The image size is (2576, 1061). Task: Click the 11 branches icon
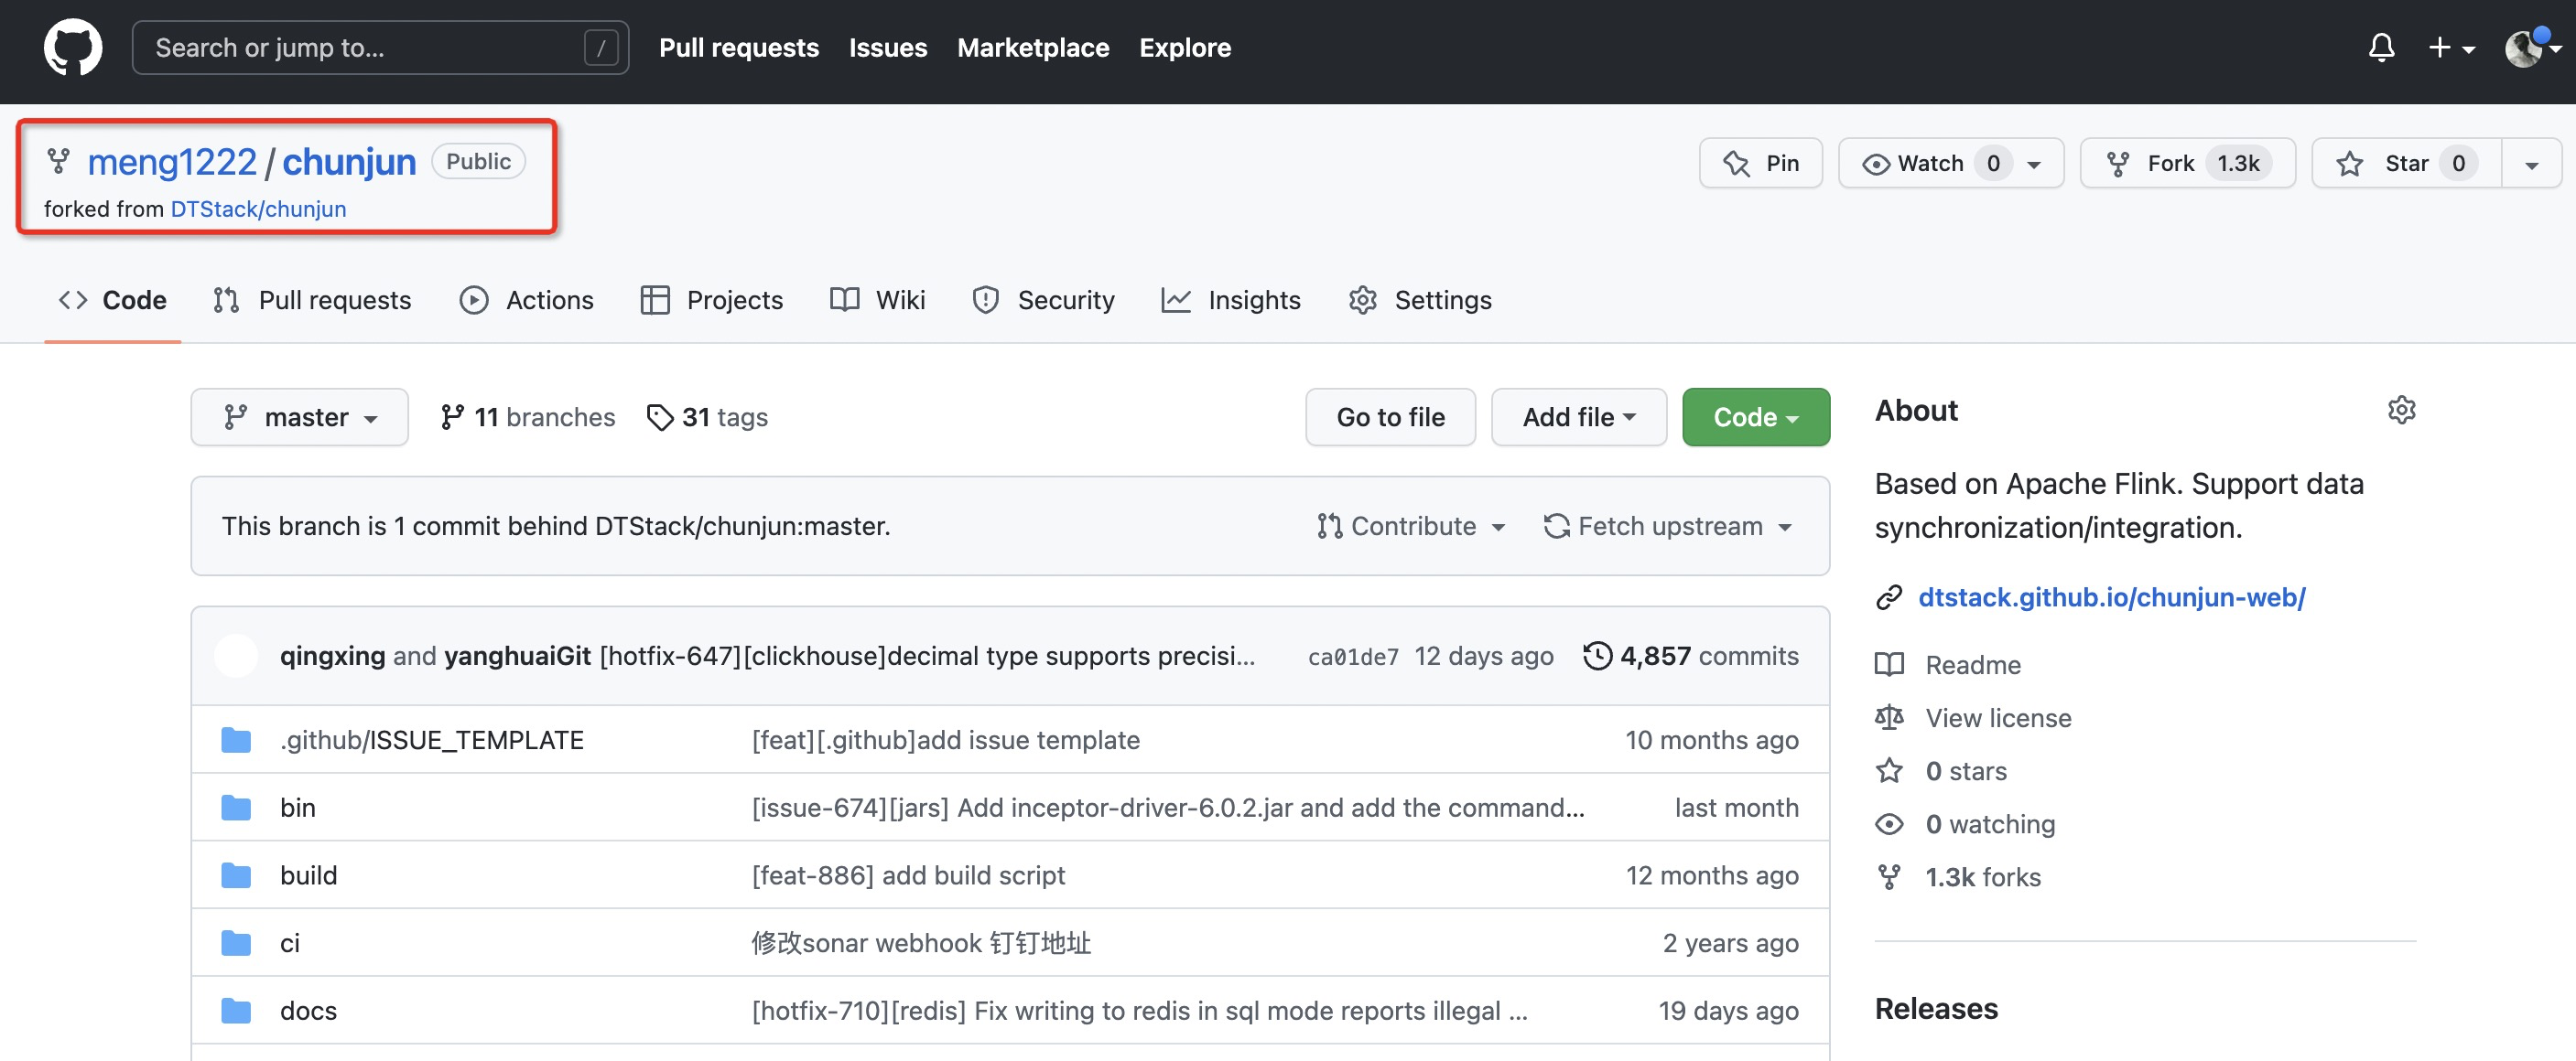coord(452,418)
